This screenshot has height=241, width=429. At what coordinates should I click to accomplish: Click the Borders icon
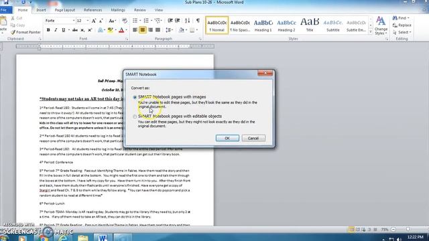click(x=192, y=30)
